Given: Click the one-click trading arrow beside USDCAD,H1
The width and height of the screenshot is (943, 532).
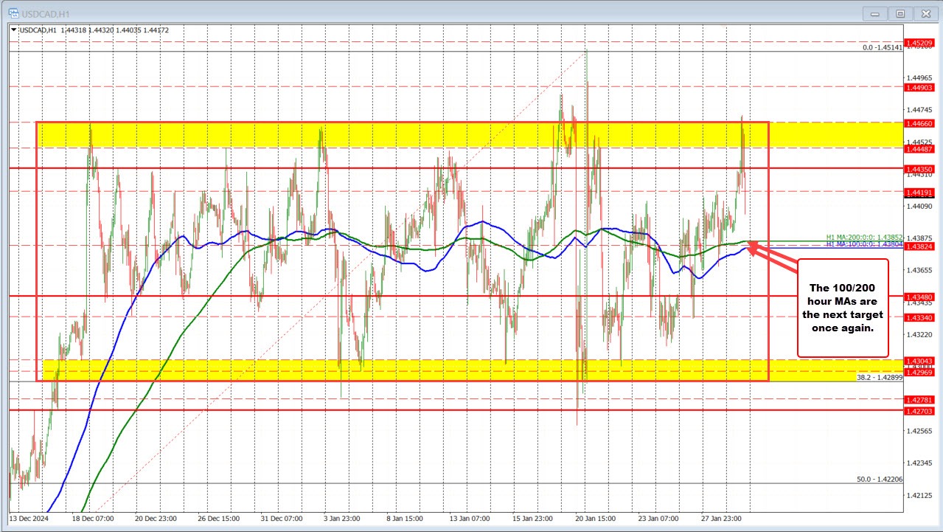Looking at the screenshot, I should pyautogui.click(x=13, y=30).
